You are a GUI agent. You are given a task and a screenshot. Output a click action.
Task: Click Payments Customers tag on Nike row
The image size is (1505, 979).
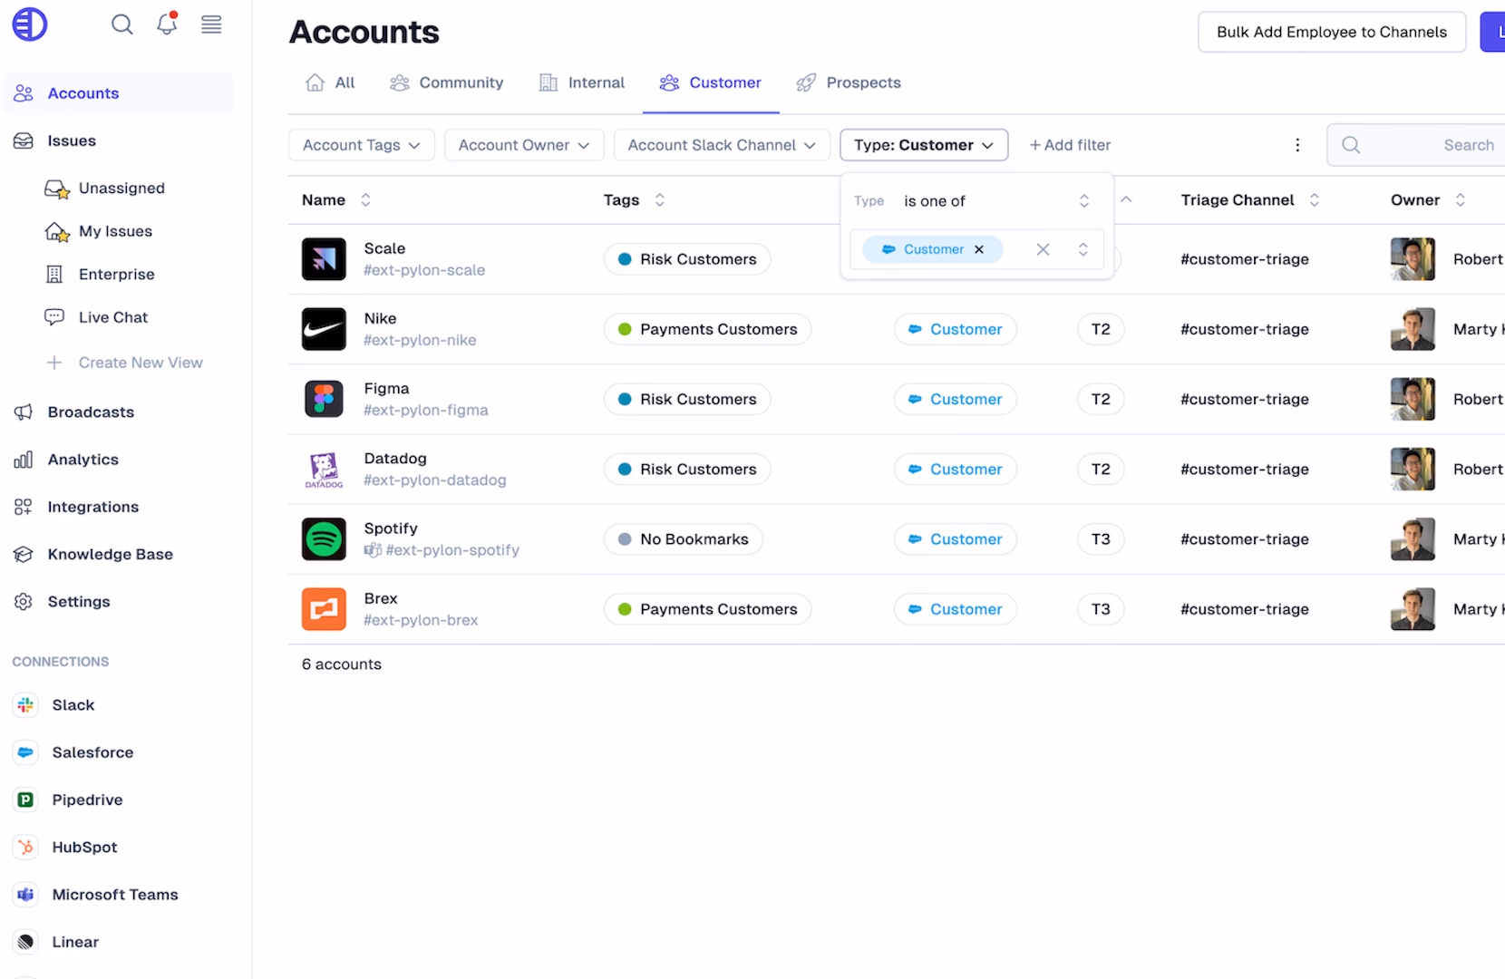point(707,329)
